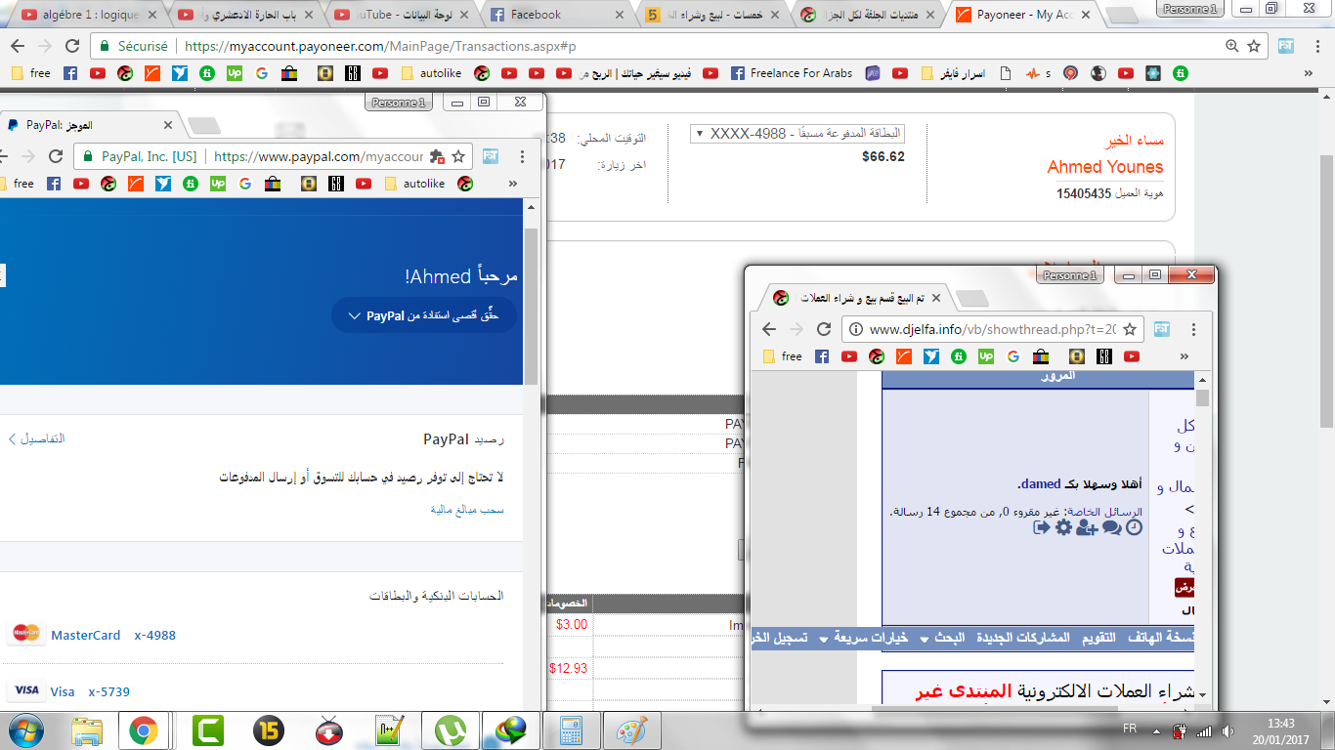Open Calculator from the taskbar
Viewport: 1335px width, 750px height.
(x=572, y=730)
